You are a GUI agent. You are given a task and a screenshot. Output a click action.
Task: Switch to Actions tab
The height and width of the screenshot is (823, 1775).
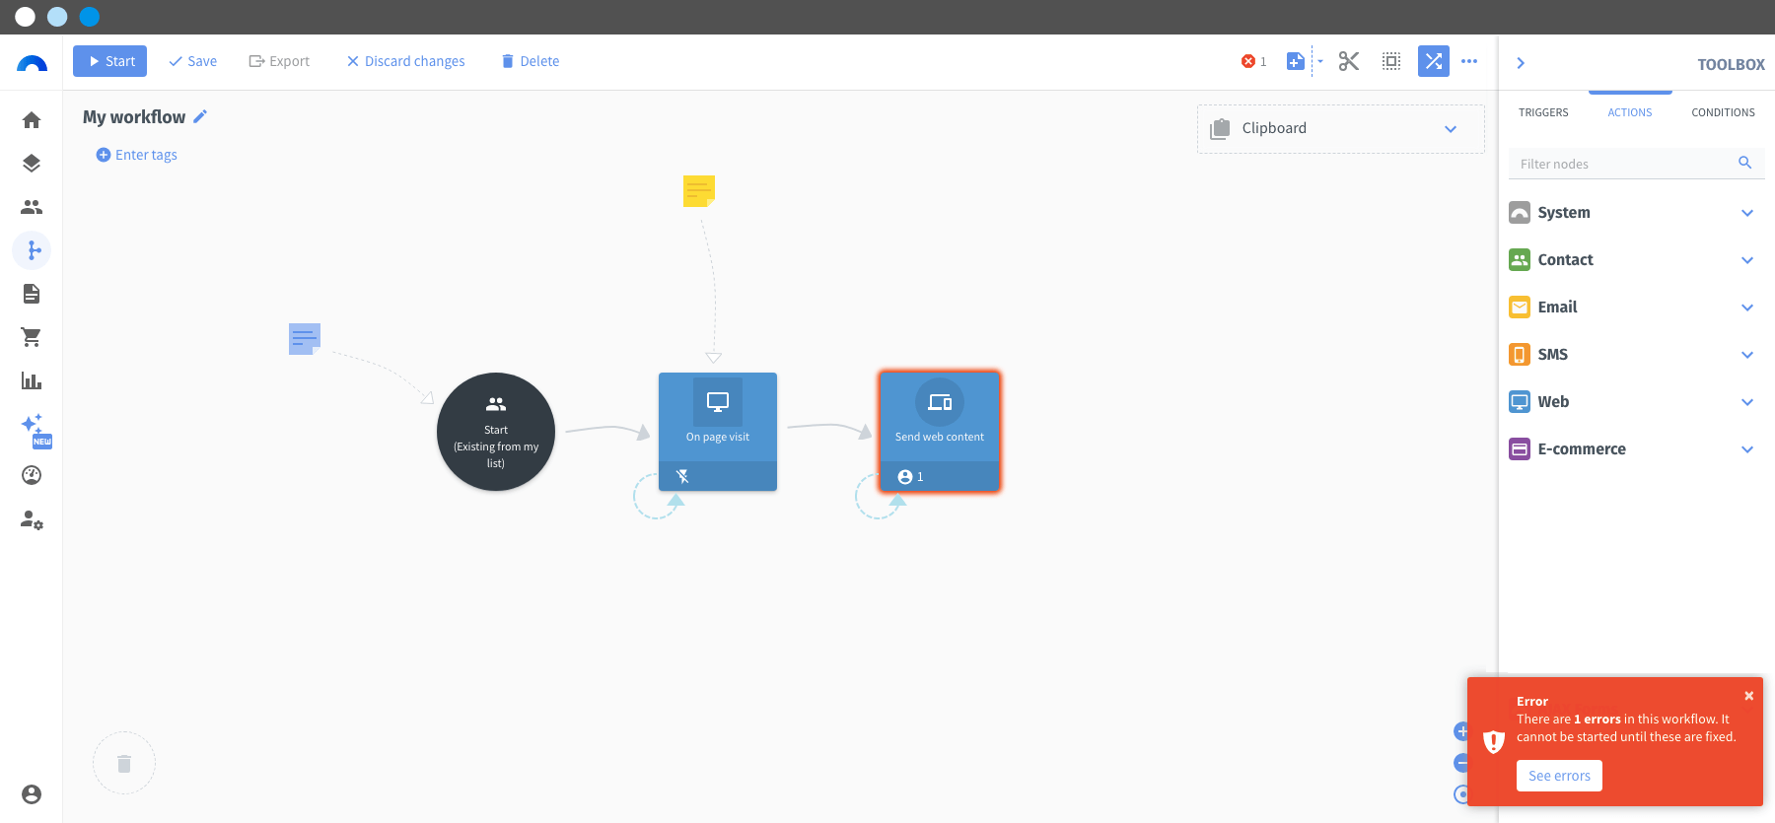point(1630,112)
